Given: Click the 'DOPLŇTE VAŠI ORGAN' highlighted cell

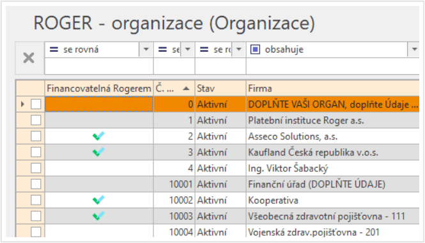Looking at the screenshot, I should point(333,104).
